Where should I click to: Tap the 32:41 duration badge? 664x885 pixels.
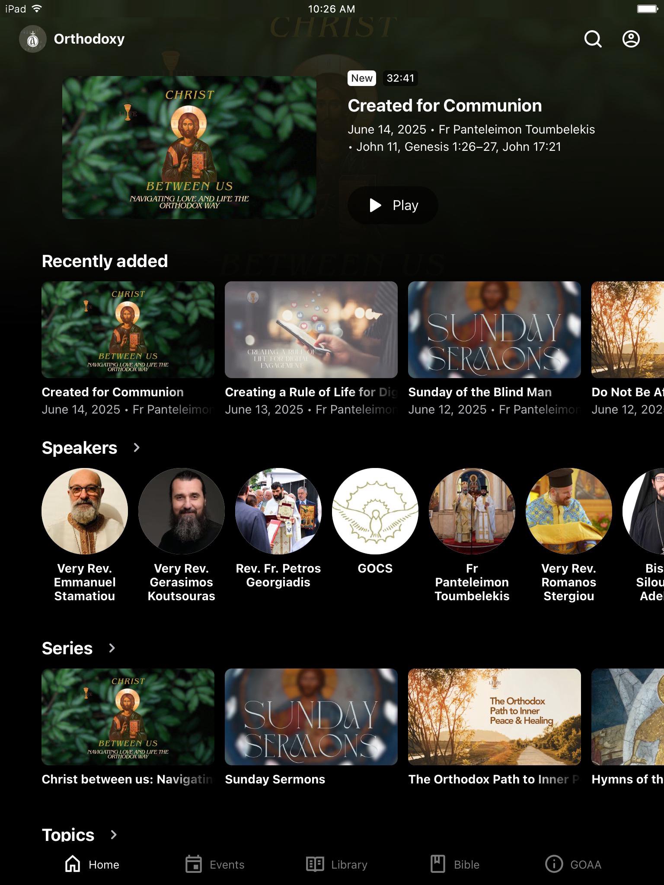click(400, 78)
